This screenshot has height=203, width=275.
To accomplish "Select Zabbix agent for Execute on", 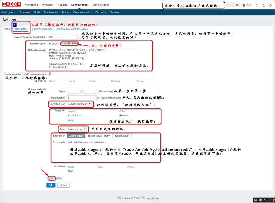I will (76, 136).
